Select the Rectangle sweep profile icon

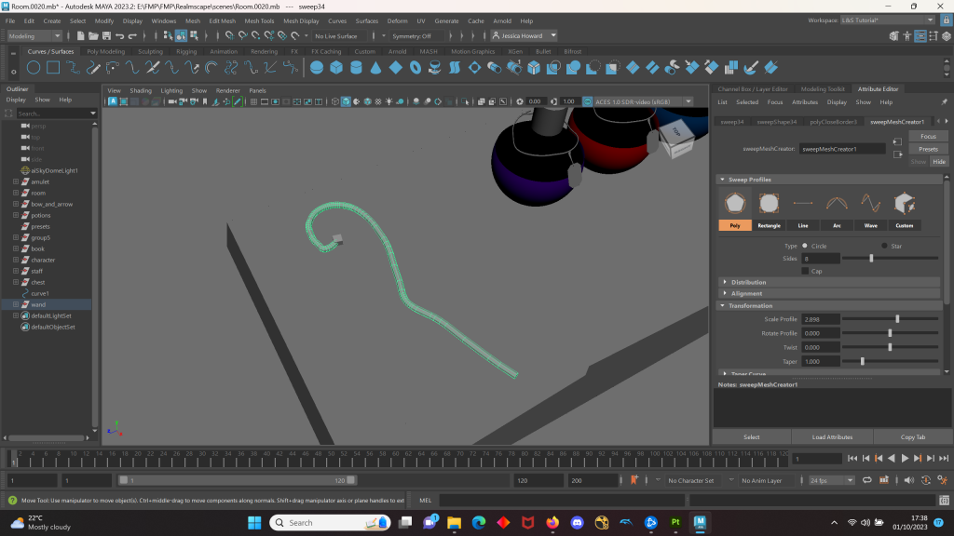(769, 204)
